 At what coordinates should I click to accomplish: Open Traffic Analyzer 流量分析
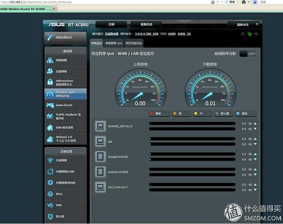pyautogui.click(x=66, y=116)
